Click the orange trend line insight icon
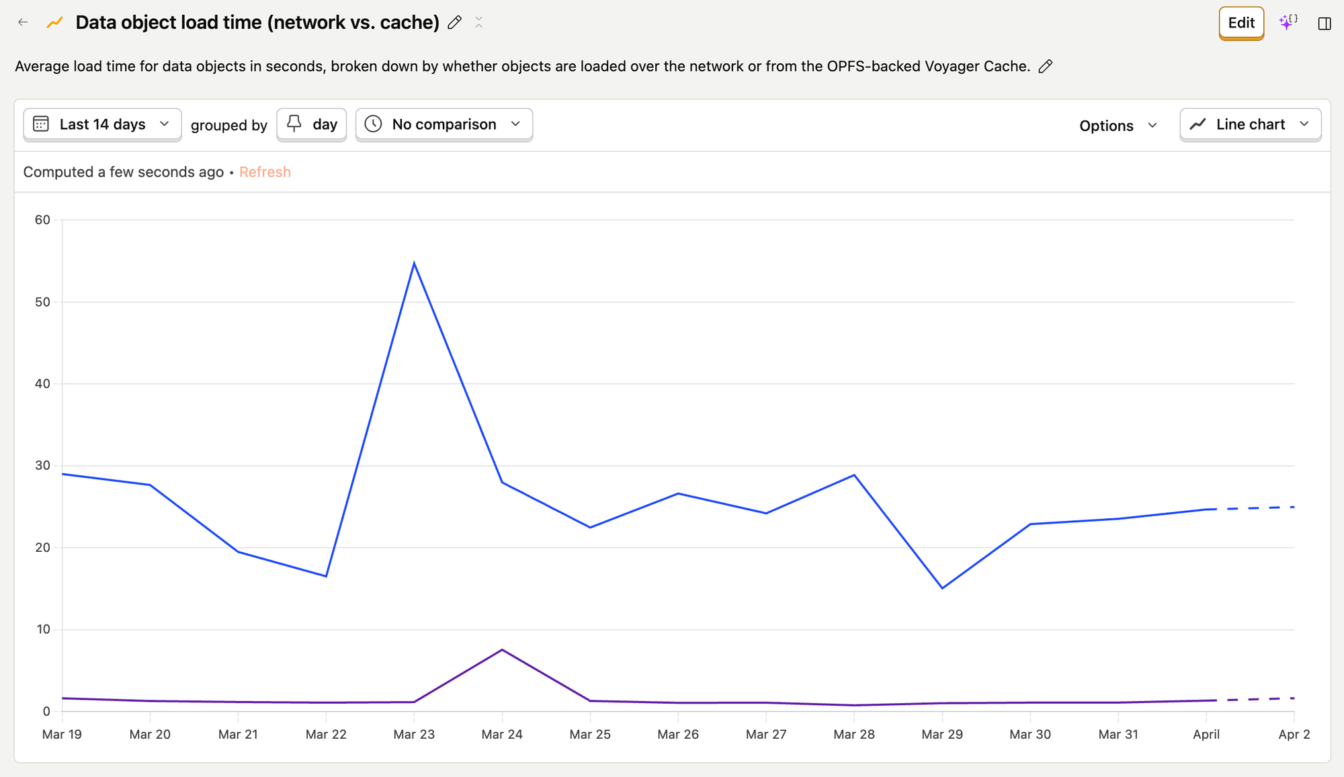 click(x=54, y=22)
